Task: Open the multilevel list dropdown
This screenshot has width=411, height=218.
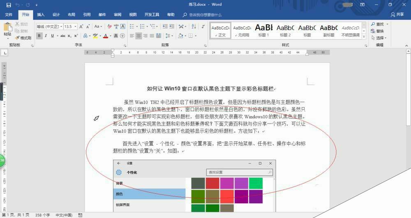Action: tap(157, 26)
